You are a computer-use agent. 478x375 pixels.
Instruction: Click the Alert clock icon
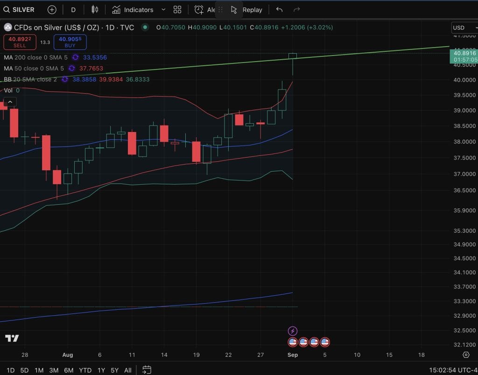tap(199, 10)
